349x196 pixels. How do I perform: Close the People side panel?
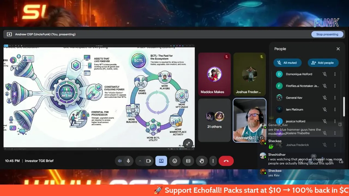pyautogui.click(x=338, y=49)
